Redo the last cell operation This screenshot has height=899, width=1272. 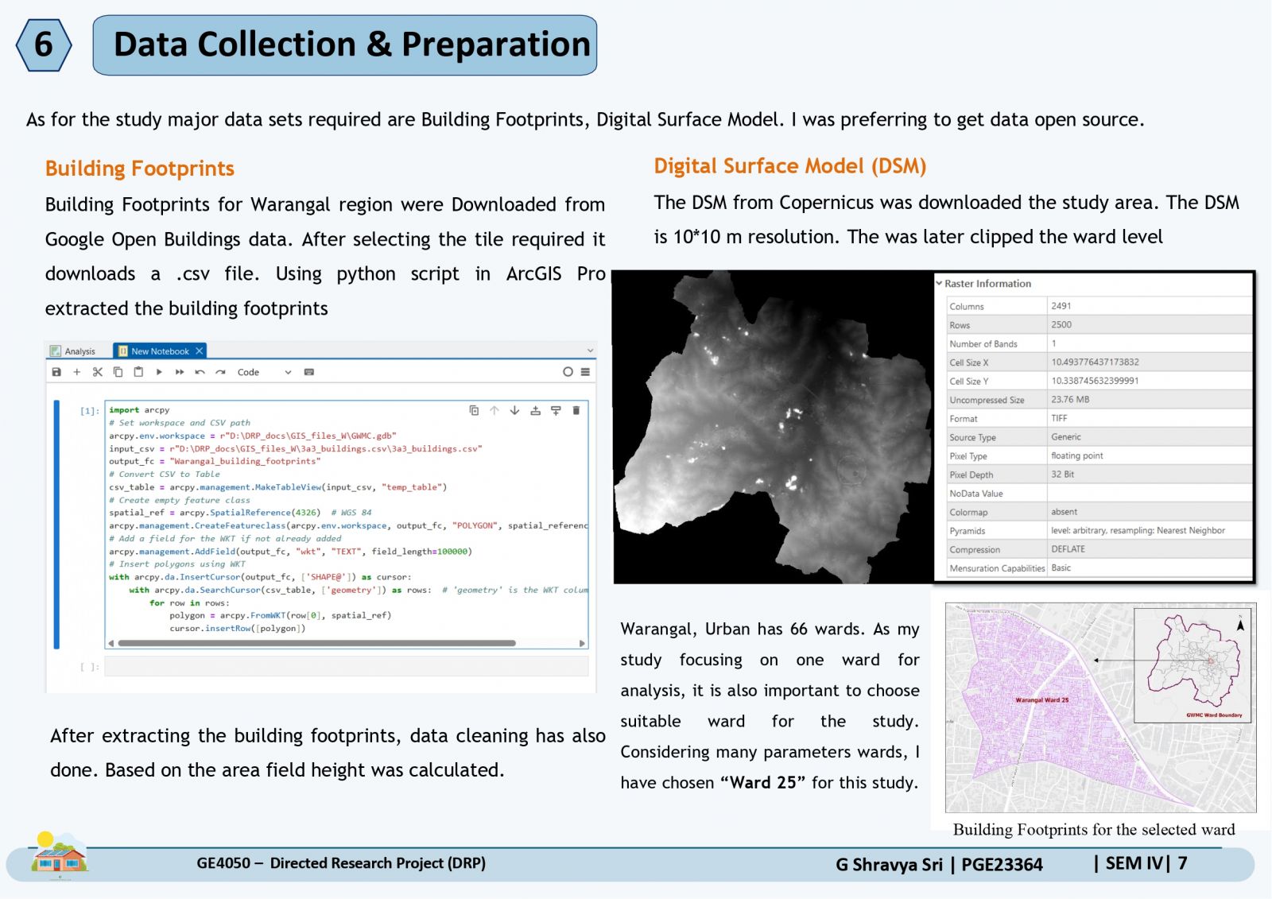coord(220,372)
